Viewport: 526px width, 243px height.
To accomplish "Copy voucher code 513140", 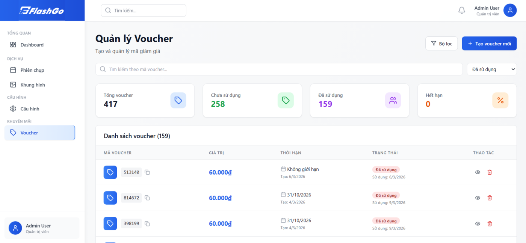I will click(147, 172).
